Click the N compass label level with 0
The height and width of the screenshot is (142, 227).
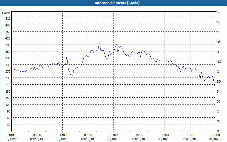point(218,131)
